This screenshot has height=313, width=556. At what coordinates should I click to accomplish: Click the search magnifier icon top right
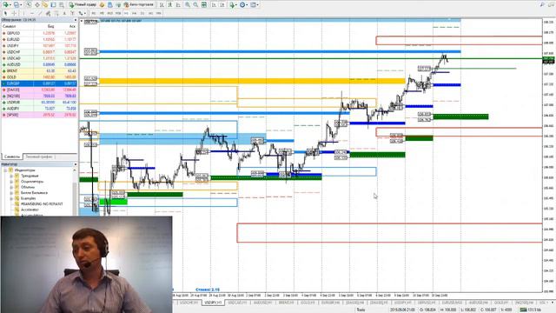click(x=542, y=4)
